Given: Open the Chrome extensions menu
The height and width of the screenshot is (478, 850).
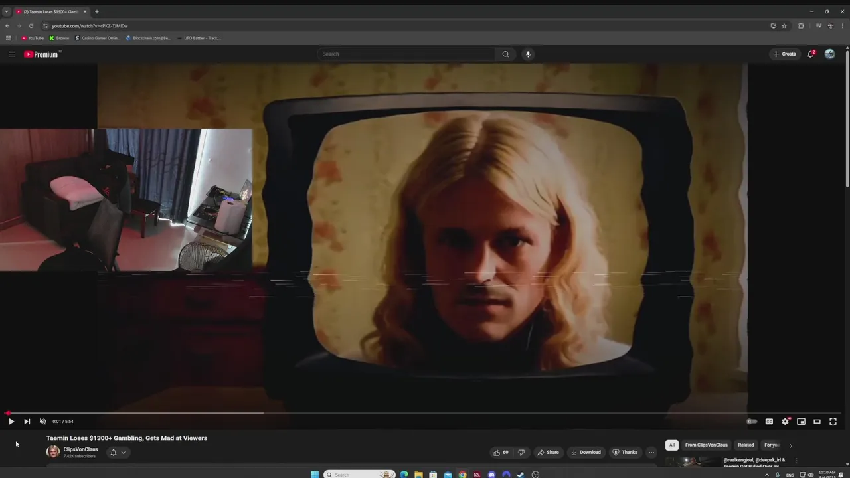Looking at the screenshot, I should click(x=801, y=26).
